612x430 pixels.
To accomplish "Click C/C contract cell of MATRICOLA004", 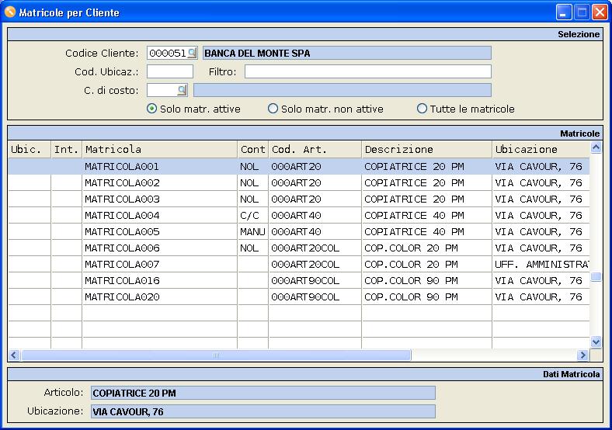I will [253, 216].
